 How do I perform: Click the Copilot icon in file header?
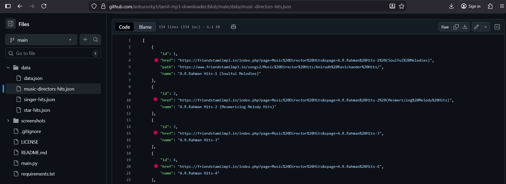coord(233,27)
